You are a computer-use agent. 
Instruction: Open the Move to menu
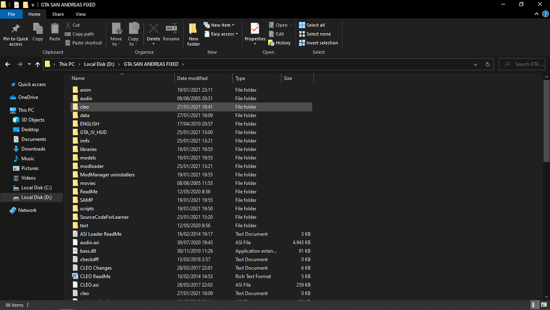coord(116,34)
